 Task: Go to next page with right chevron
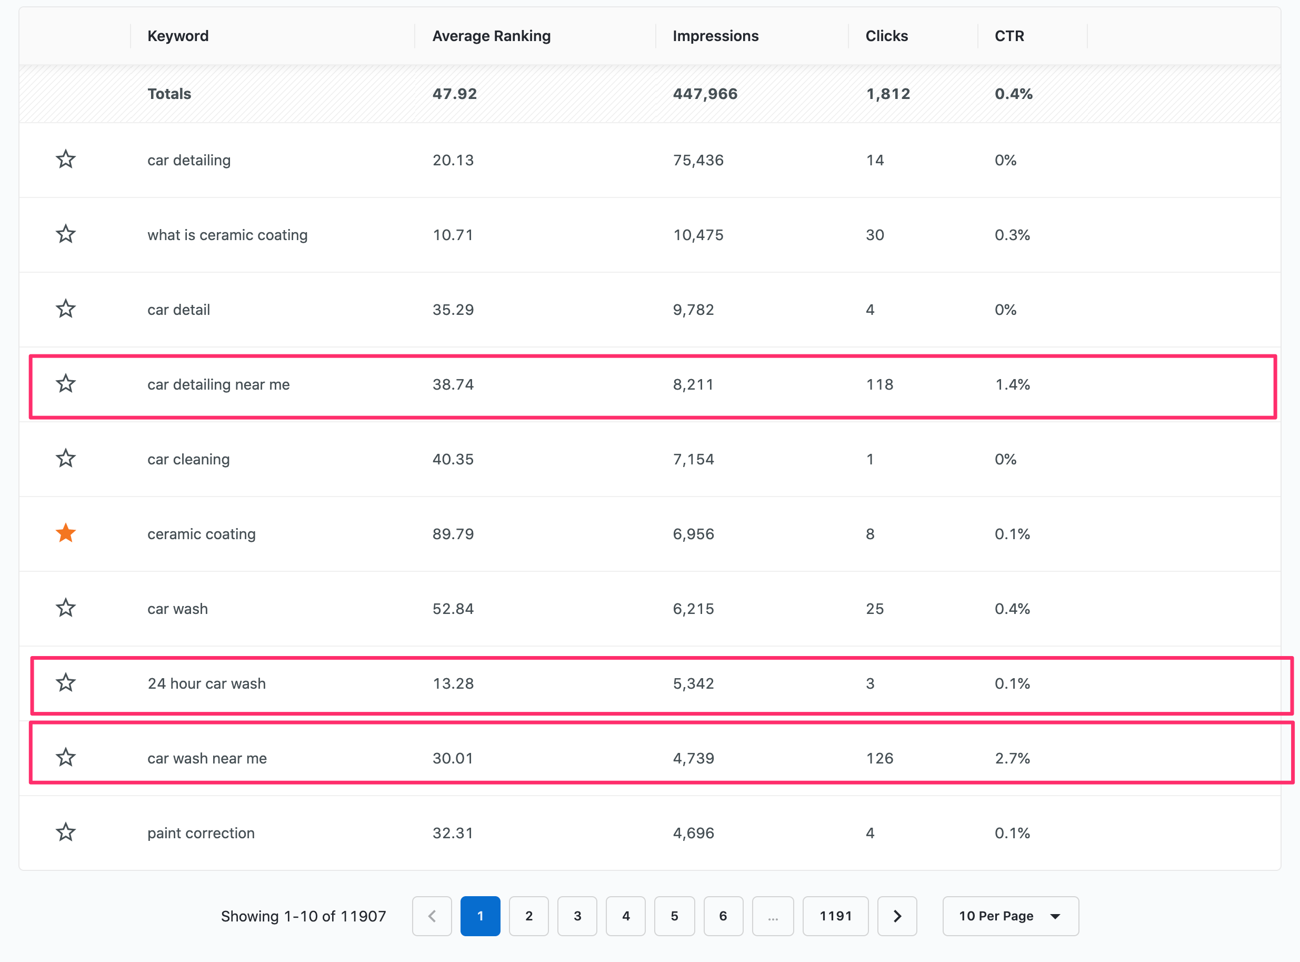point(897,916)
